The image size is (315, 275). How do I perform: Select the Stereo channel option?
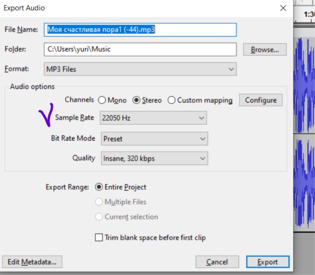point(137,100)
